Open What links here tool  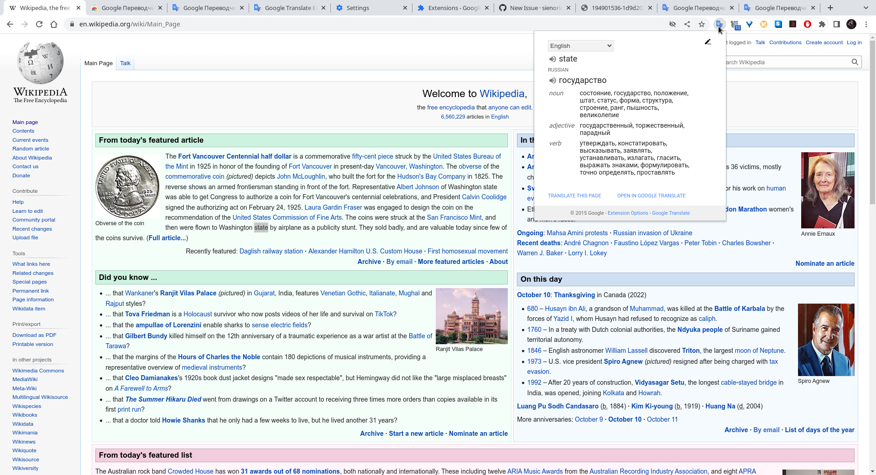point(31,264)
